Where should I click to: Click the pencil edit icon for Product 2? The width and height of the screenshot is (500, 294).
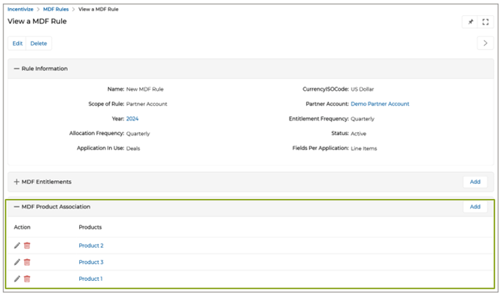coord(17,245)
